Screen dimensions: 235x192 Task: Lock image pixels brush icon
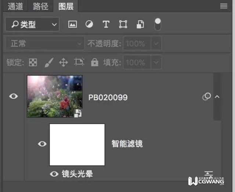(49, 62)
